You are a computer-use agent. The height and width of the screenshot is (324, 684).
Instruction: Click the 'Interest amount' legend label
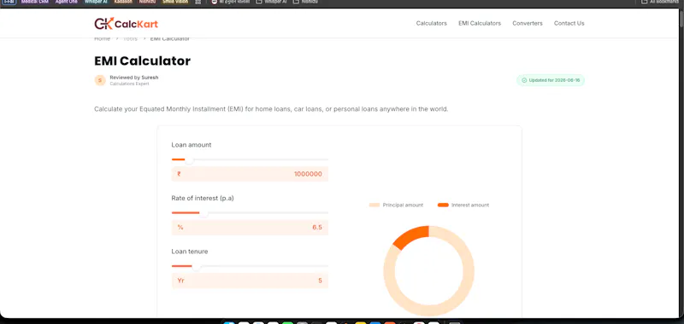[x=470, y=205]
